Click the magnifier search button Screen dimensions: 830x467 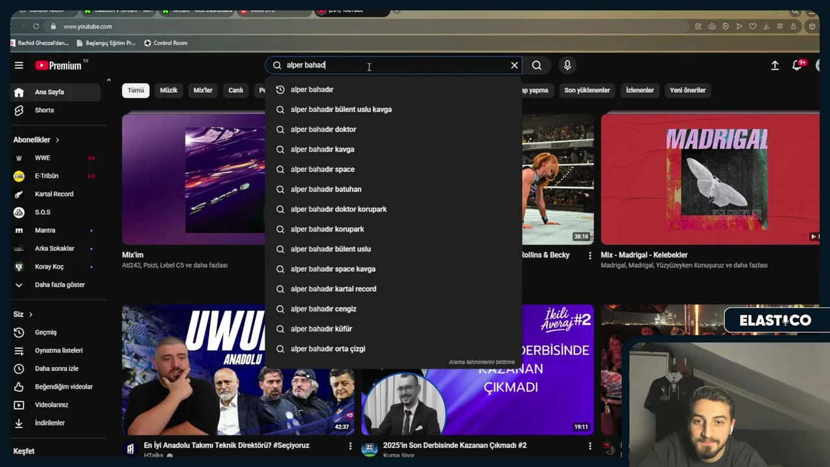coord(537,66)
